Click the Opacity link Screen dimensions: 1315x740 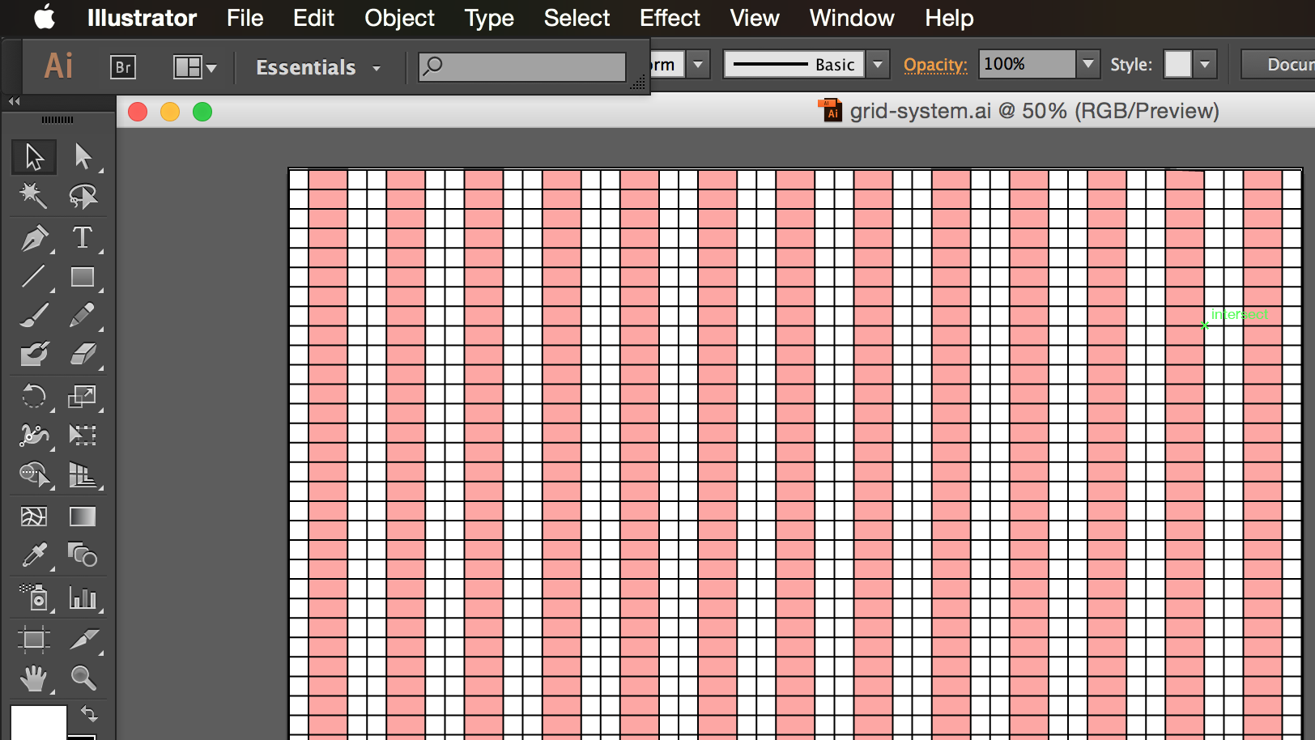coord(935,64)
